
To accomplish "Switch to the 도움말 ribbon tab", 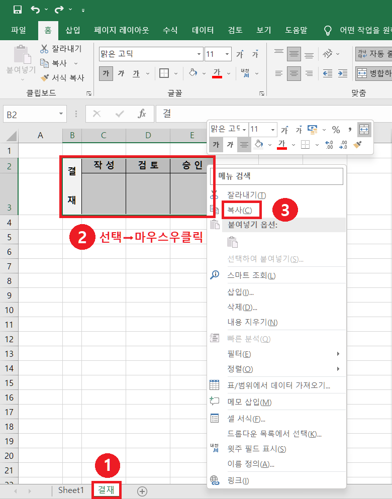I will tap(296, 30).
